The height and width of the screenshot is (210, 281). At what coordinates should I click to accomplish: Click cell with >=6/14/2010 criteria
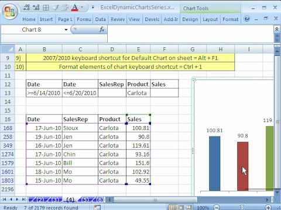pos(44,93)
